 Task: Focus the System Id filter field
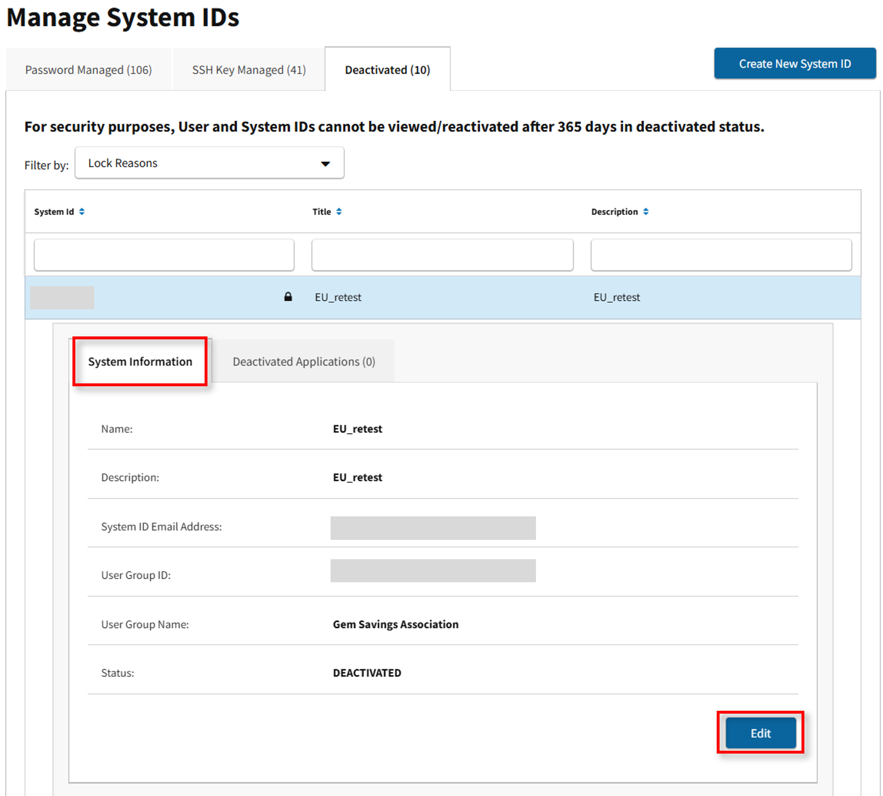pos(164,254)
